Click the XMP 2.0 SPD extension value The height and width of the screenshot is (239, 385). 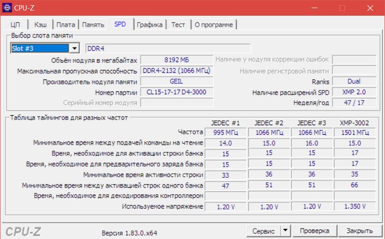click(354, 92)
